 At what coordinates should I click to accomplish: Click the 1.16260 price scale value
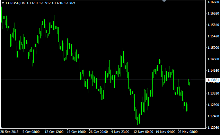213,13
